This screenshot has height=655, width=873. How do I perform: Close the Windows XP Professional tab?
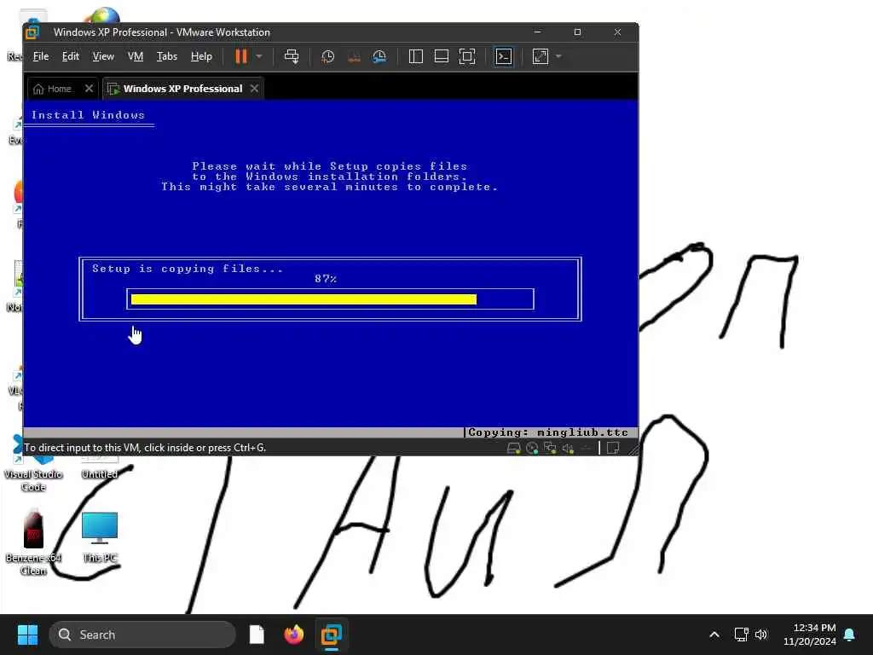click(x=254, y=89)
